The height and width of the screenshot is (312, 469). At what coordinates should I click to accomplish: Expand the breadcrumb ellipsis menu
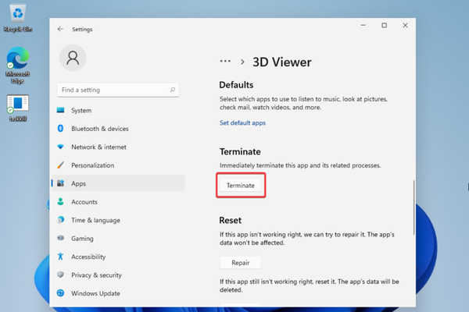pos(225,62)
